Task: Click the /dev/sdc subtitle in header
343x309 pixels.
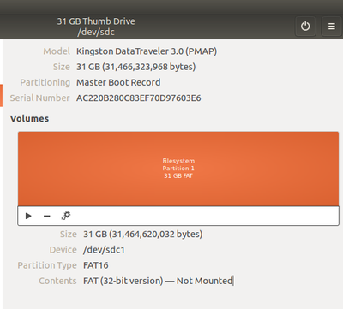Action: coord(96,32)
